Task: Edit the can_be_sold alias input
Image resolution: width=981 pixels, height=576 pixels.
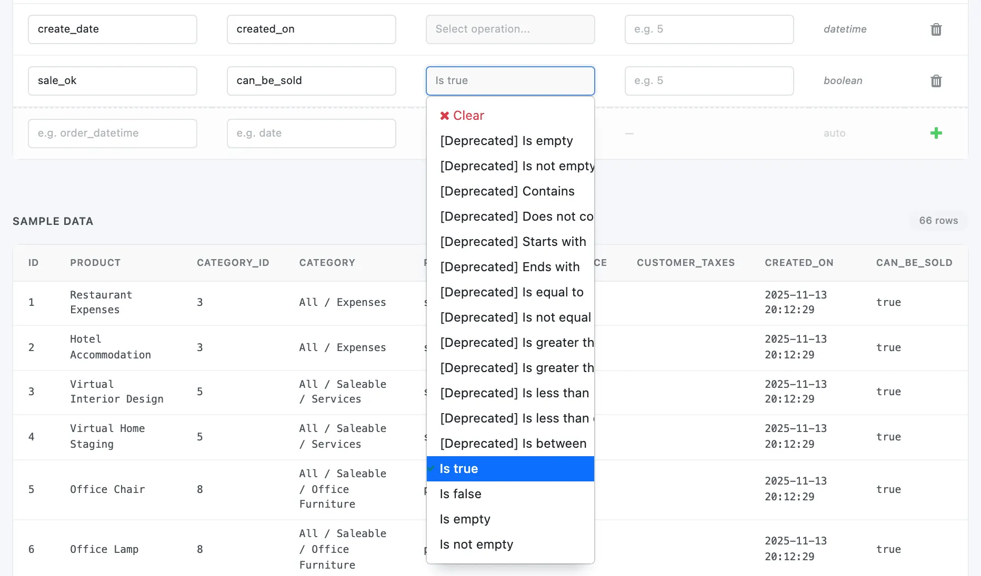Action: click(x=311, y=81)
